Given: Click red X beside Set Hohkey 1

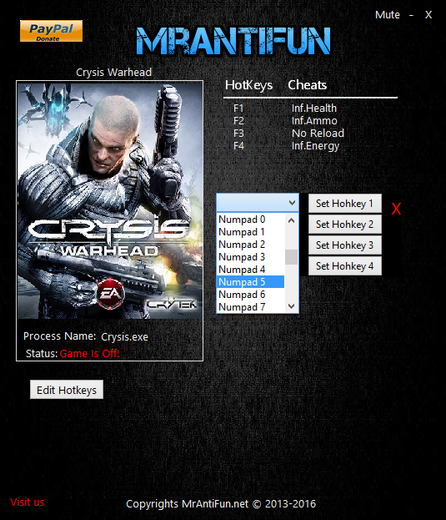Looking at the screenshot, I should 396,209.
